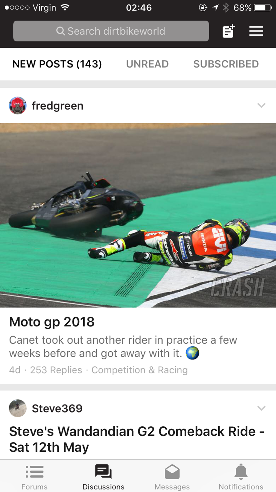This screenshot has width=276, height=492.
Task: Open the motorcycle crash photo
Action: pos(138,215)
